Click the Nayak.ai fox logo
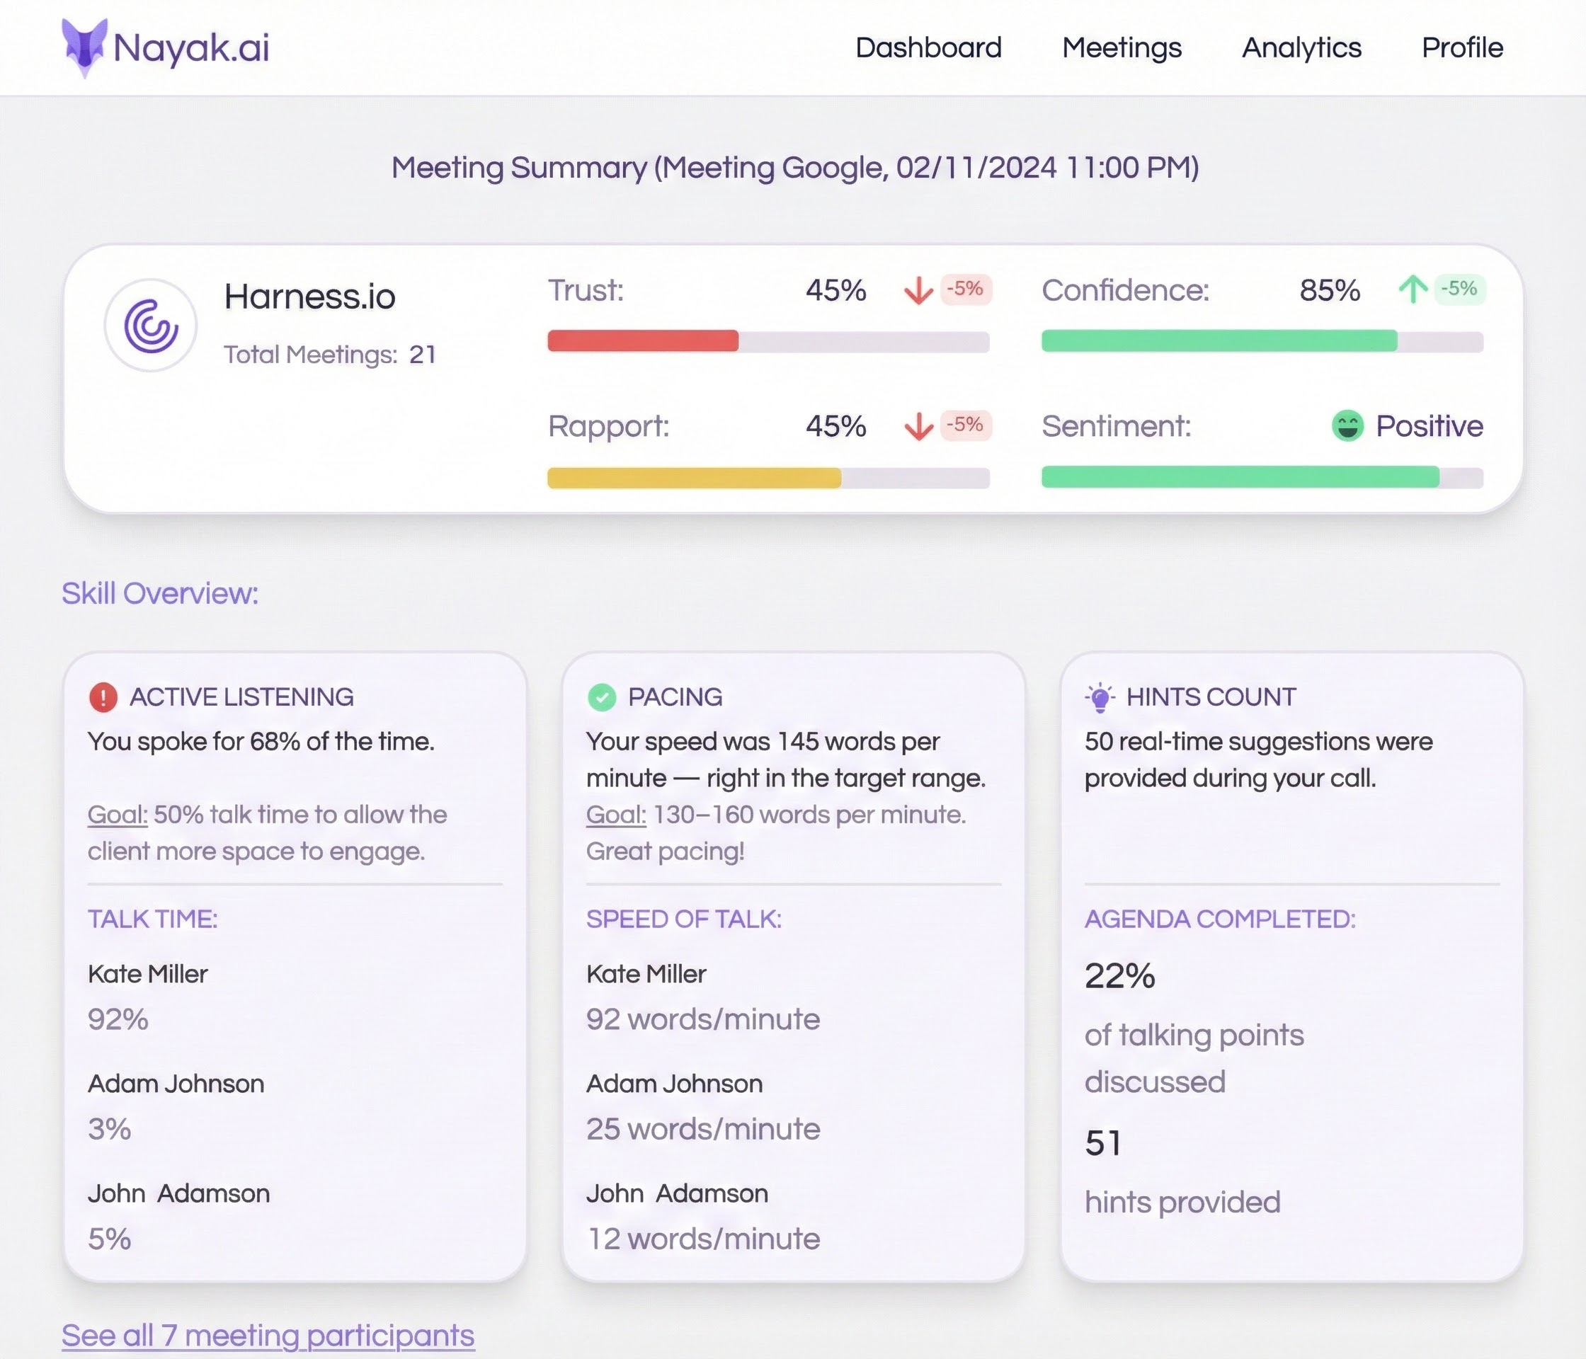This screenshot has width=1586, height=1359. coord(84,47)
